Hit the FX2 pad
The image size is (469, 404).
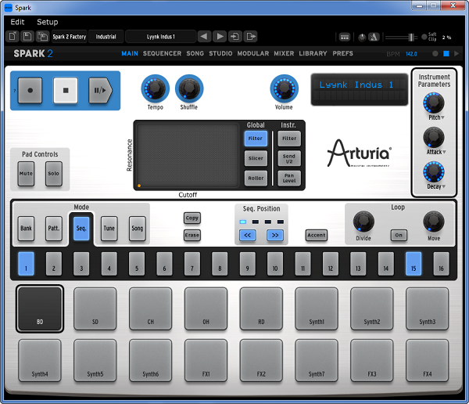point(261,360)
